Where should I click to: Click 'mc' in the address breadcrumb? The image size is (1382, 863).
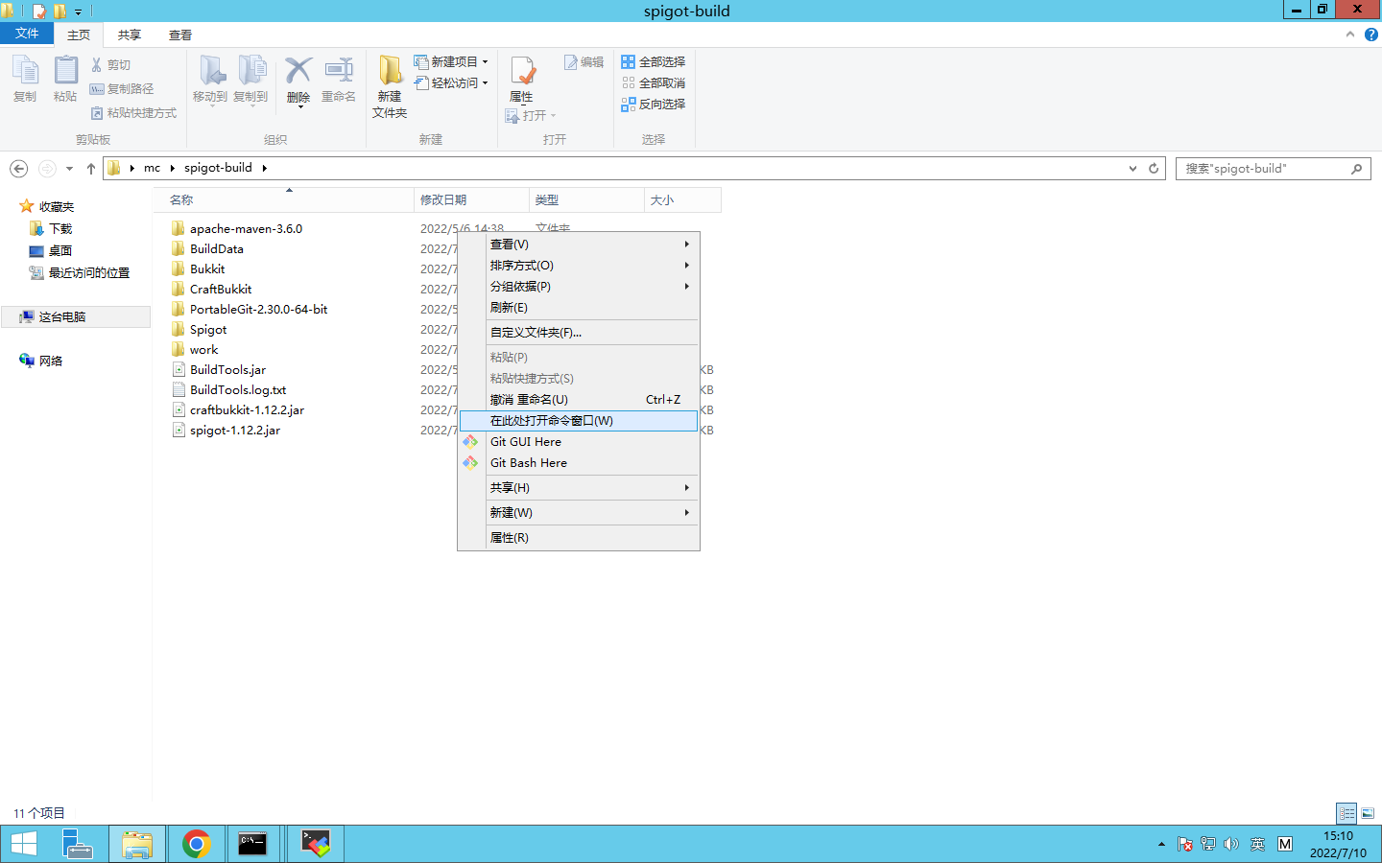tap(152, 168)
